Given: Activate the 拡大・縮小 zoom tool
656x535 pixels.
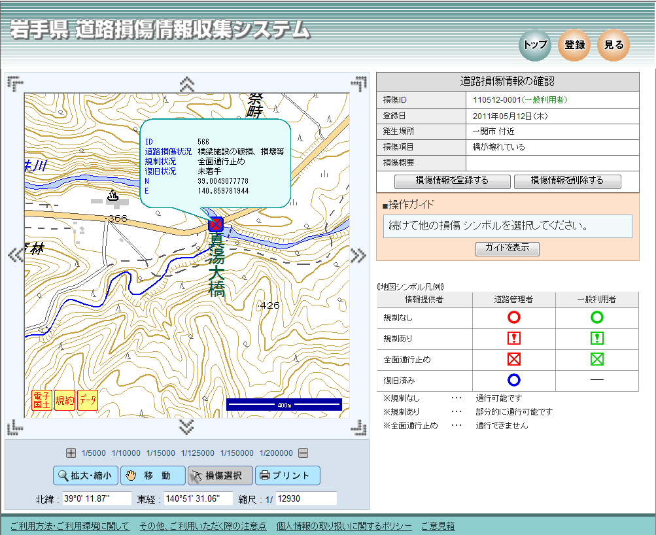Looking at the screenshot, I should 86,475.
